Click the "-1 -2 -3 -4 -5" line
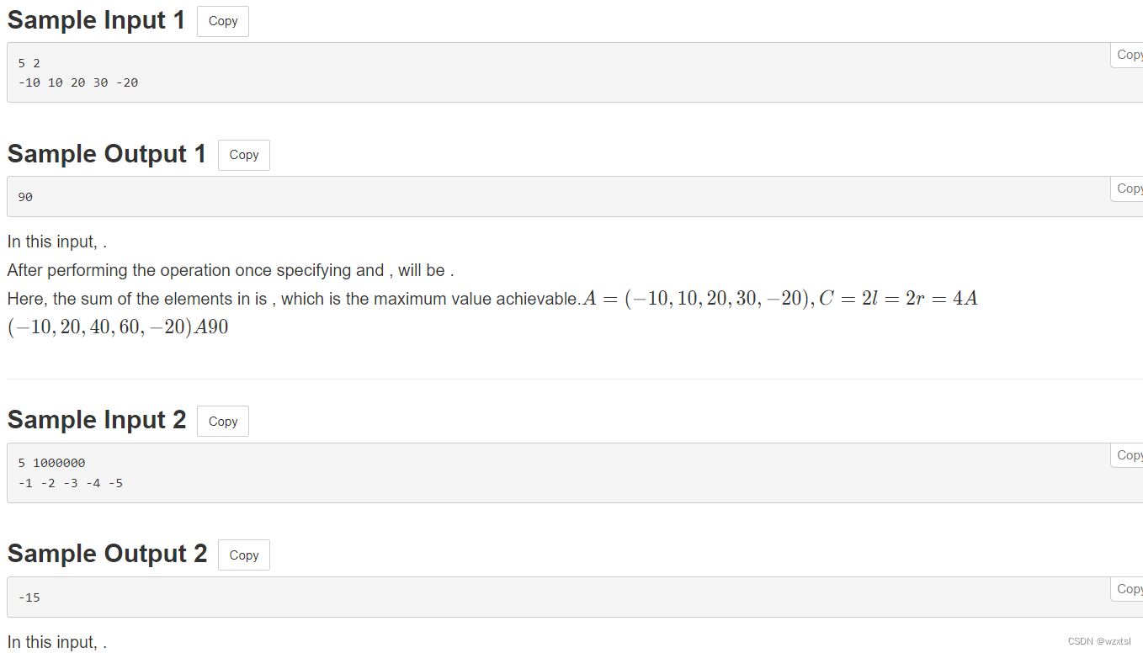This screenshot has width=1143, height=653. 71,483
